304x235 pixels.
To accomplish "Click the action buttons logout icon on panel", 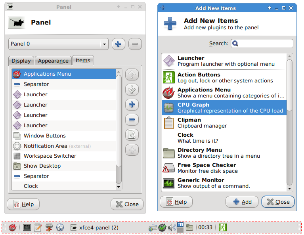I will tap(223, 227).
